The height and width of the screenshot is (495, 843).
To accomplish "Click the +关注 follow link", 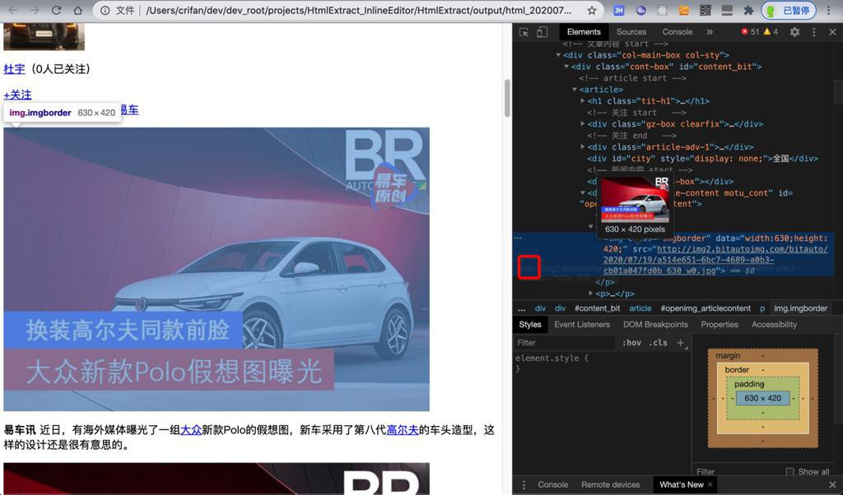I will (x=18, y=95).
